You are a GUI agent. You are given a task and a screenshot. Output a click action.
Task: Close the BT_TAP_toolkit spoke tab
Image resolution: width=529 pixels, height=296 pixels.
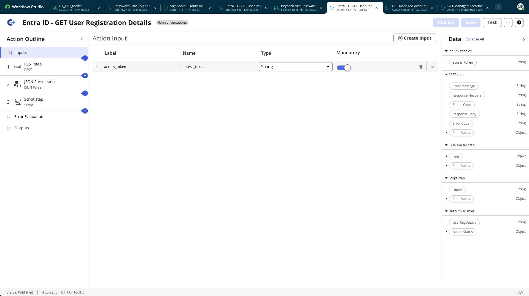99,8
